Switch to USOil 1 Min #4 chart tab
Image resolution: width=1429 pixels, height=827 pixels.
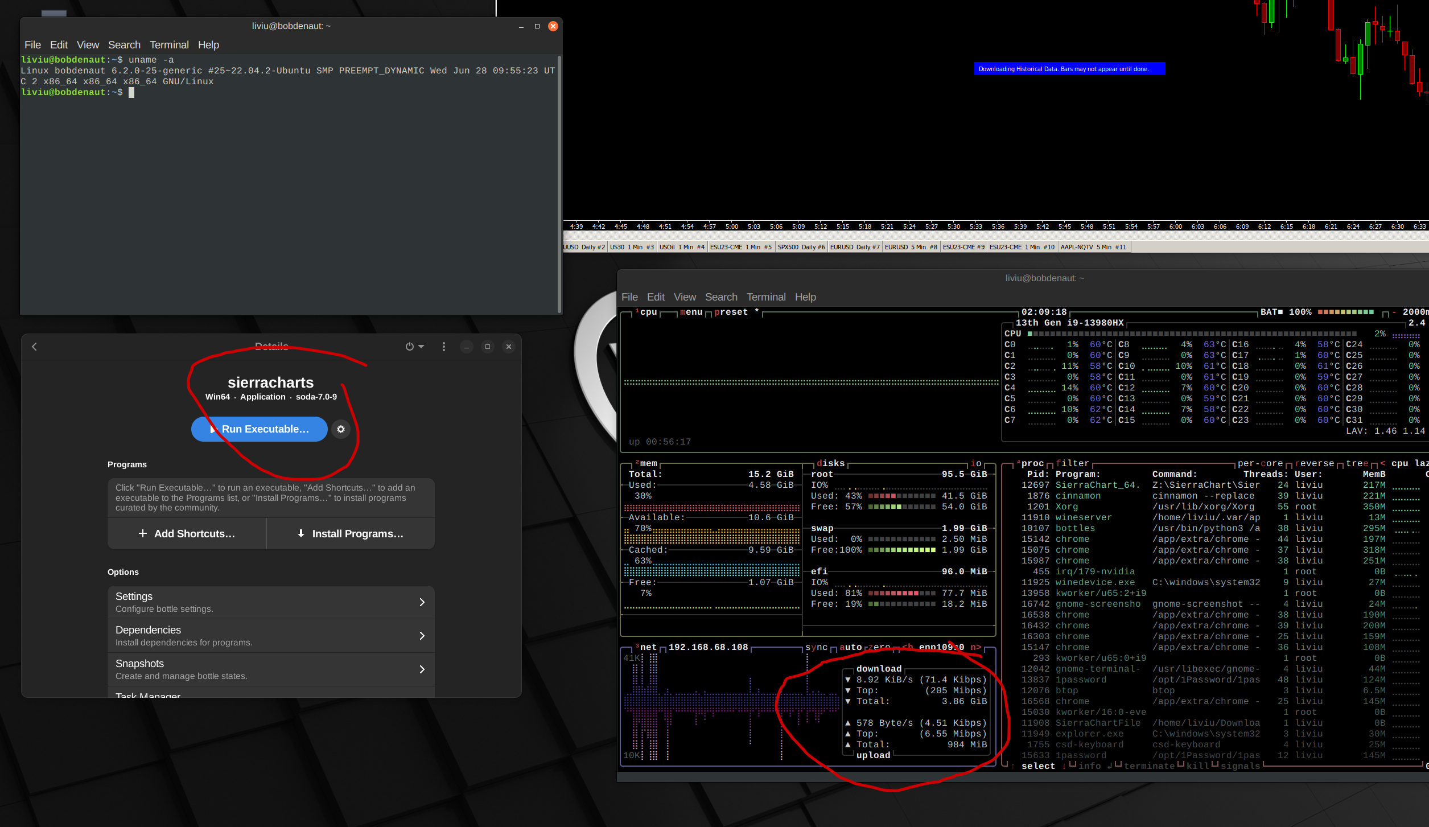(682, 247)
